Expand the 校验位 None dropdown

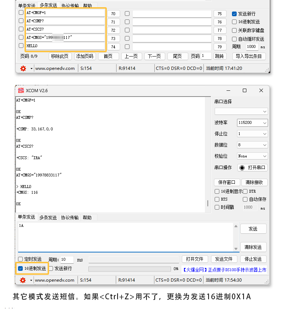tap(252, 156)
